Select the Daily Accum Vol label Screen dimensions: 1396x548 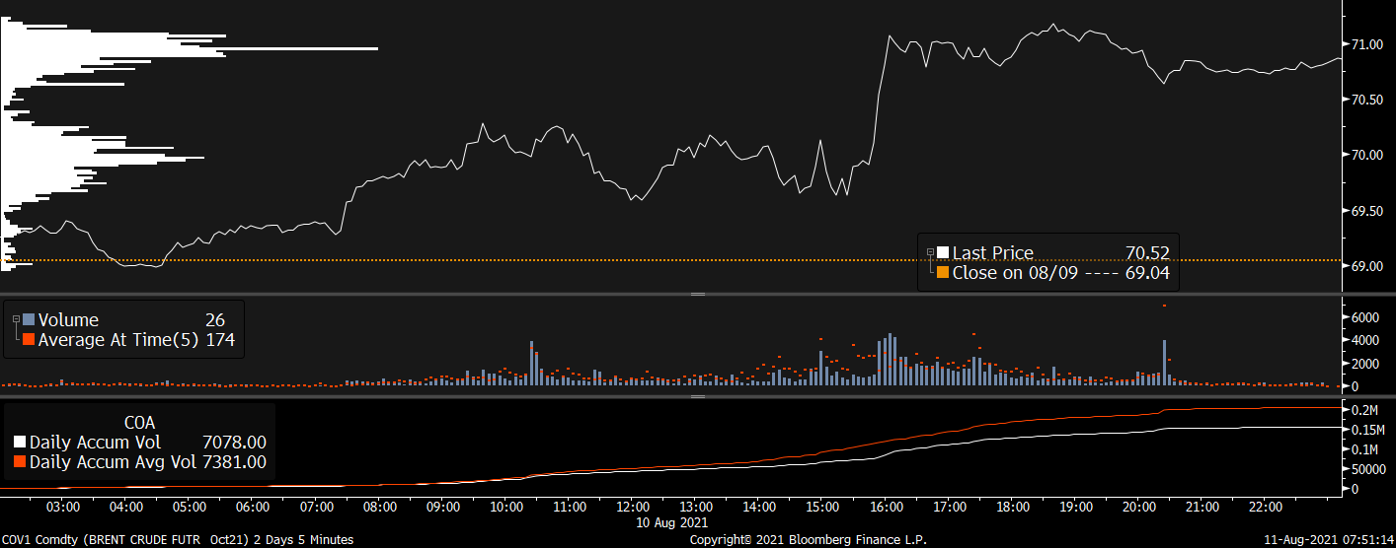click(x=95, y=443)
